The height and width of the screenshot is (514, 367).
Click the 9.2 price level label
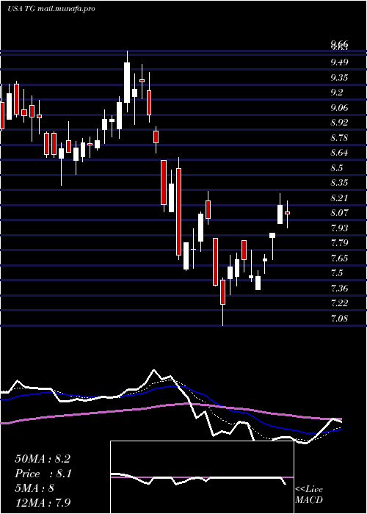pyautogui.click(x=336, y=93)
